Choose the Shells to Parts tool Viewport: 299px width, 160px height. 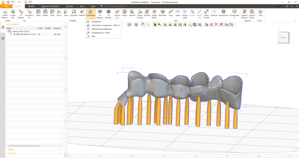click(206, 13)
